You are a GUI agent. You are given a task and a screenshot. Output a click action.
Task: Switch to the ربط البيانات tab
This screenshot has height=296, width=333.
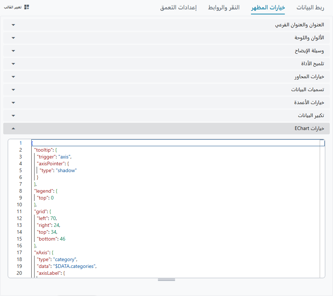310,8
